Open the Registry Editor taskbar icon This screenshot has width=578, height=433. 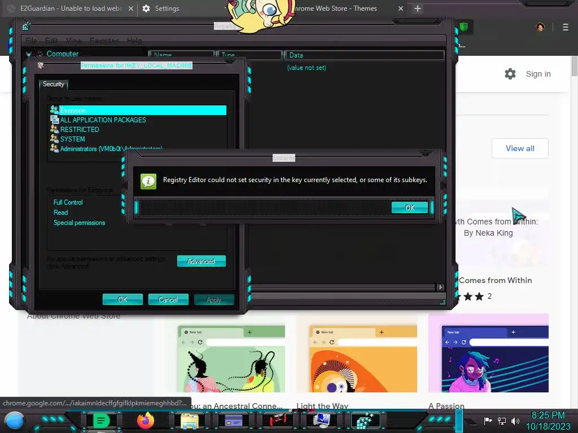[366, 421]
